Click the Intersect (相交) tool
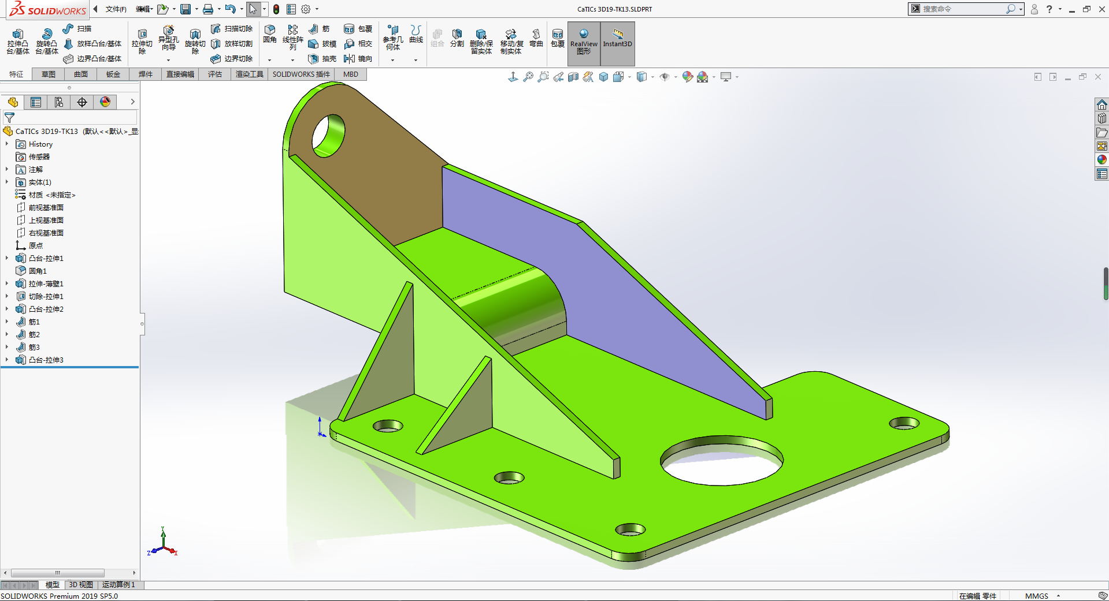Screen dimensions: 1109x601 pos(358,43)
